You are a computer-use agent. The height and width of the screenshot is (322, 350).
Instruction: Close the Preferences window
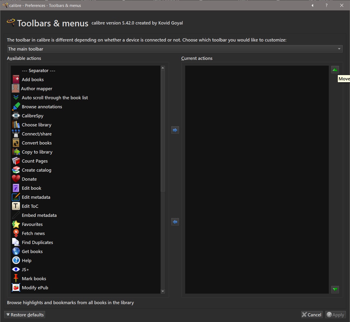pos(342,5)
